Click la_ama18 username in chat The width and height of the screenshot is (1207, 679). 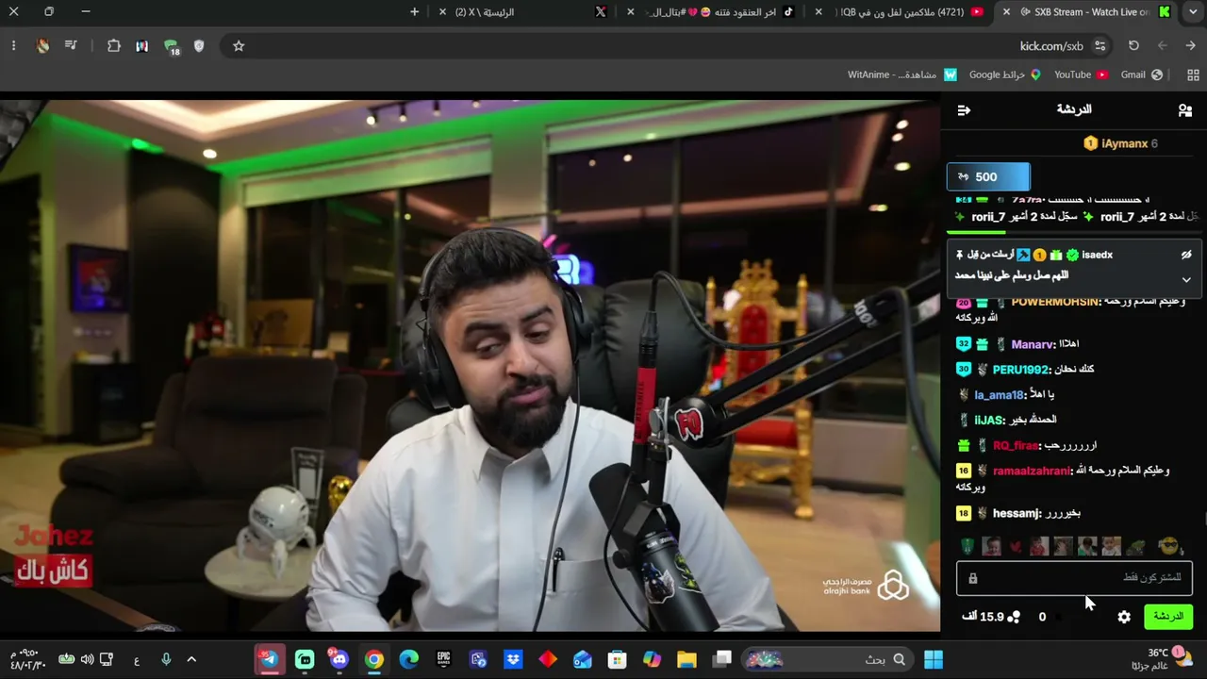point(1000,395)
